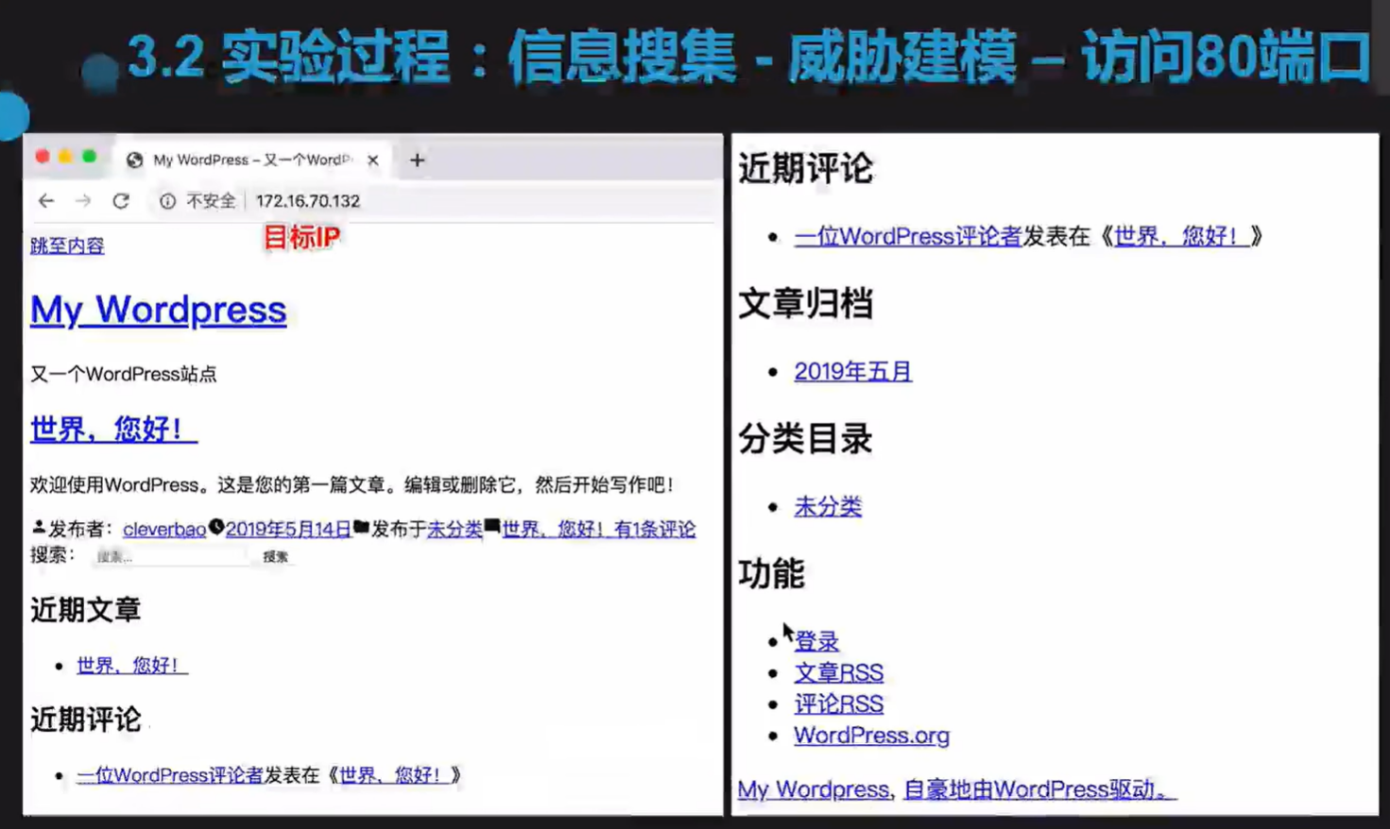Click the 登录 login link

pyautogui.click(x=816, y=641)
